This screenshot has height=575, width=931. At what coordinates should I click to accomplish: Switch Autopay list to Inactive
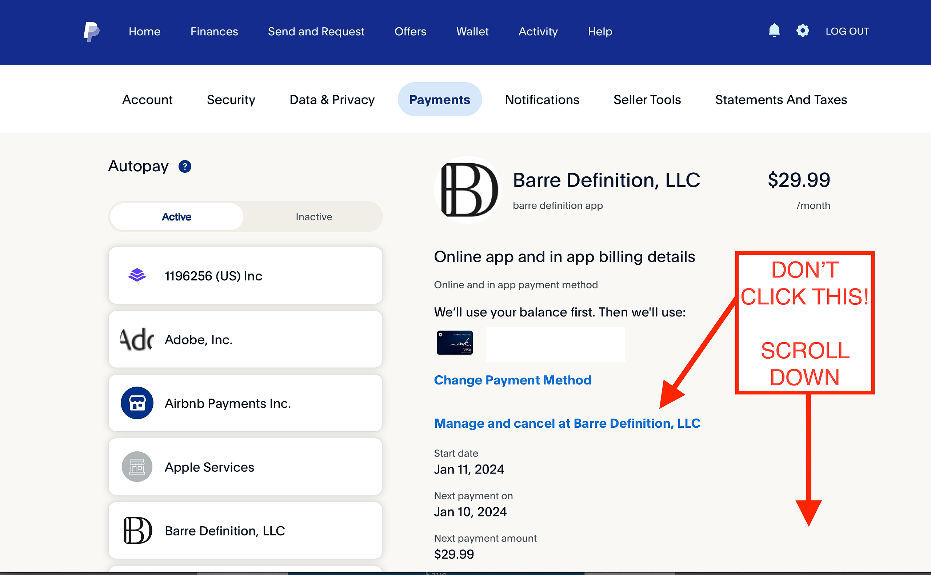pyautogui.click(x=313, y=217)
